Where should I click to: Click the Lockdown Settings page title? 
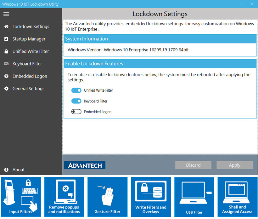click(160, 14)
